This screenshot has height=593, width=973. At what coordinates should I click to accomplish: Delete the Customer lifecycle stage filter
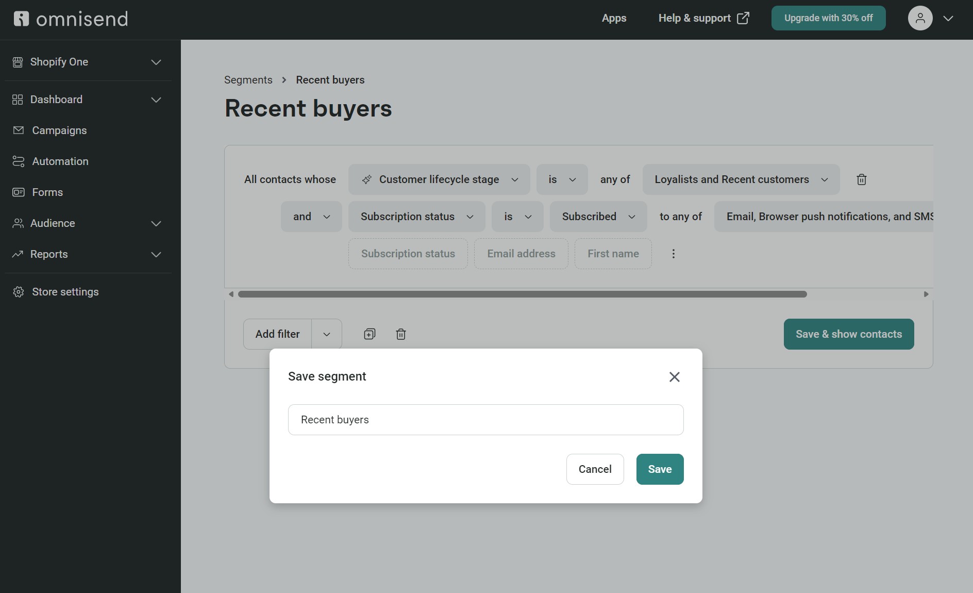[x=861, y=179]
